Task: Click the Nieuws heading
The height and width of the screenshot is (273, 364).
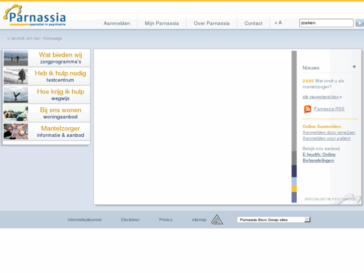Action: [311, 68]
